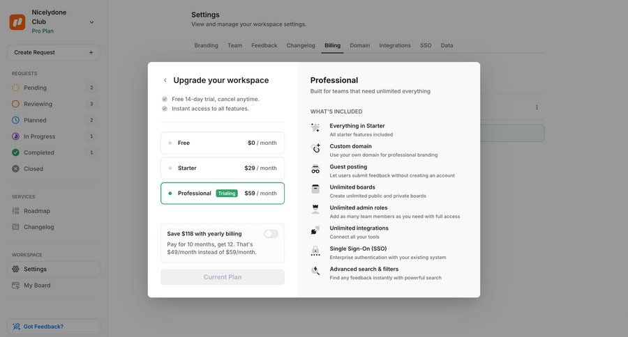
Task: Click the three-dot more options icon
Action: tap(537, 107)
